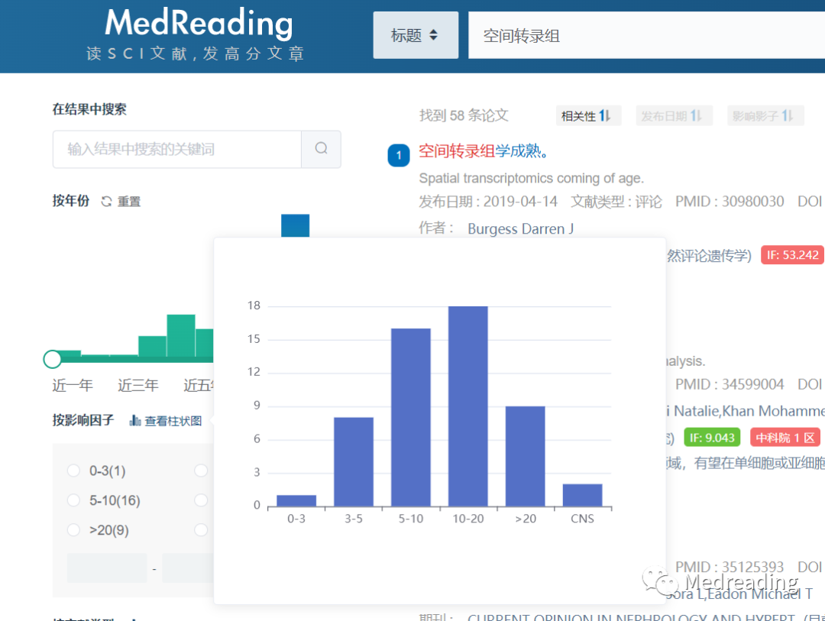Viewport: 825px width, 621px height.
Task: Click the 输入结果中搜索的关键词 input field
Action: pyautogui.click(x=176, y=149)
